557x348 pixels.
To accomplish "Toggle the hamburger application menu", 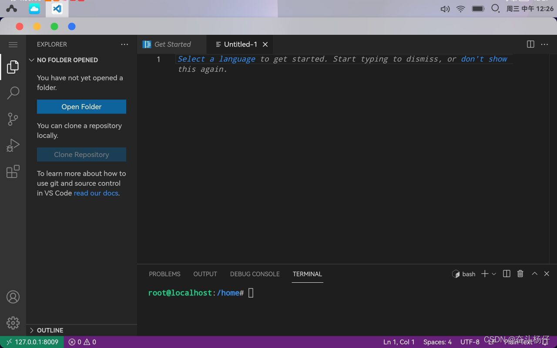I will 13,44.
